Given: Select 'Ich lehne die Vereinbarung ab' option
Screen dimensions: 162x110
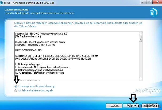Looking at the screenshot, I should [x=16, y=91].
